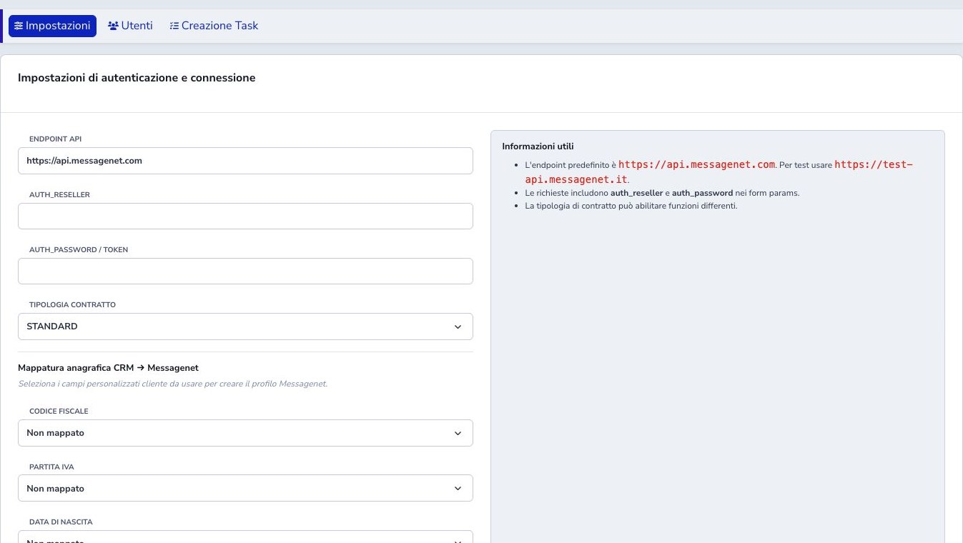Image resolution: width=963 pixels, height=543 pixels.
Task: Focus the Endpoint API input field
Action: click(245, 161)
